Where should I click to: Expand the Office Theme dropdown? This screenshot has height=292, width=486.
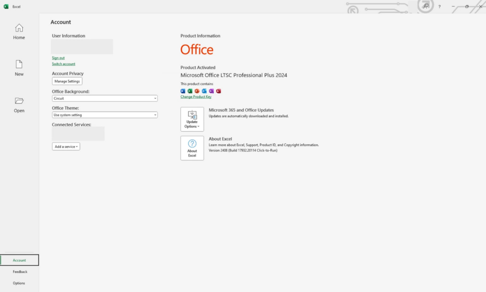pos(104,115)
